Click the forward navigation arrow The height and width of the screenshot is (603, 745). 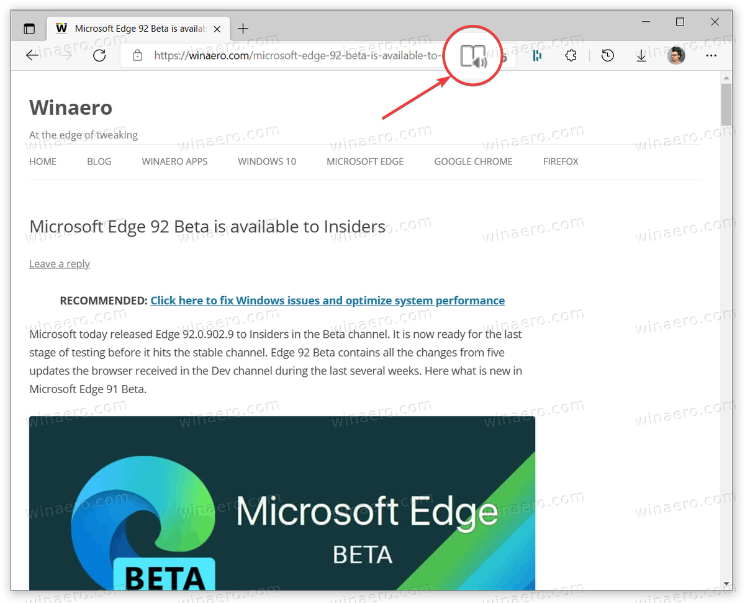65,56
